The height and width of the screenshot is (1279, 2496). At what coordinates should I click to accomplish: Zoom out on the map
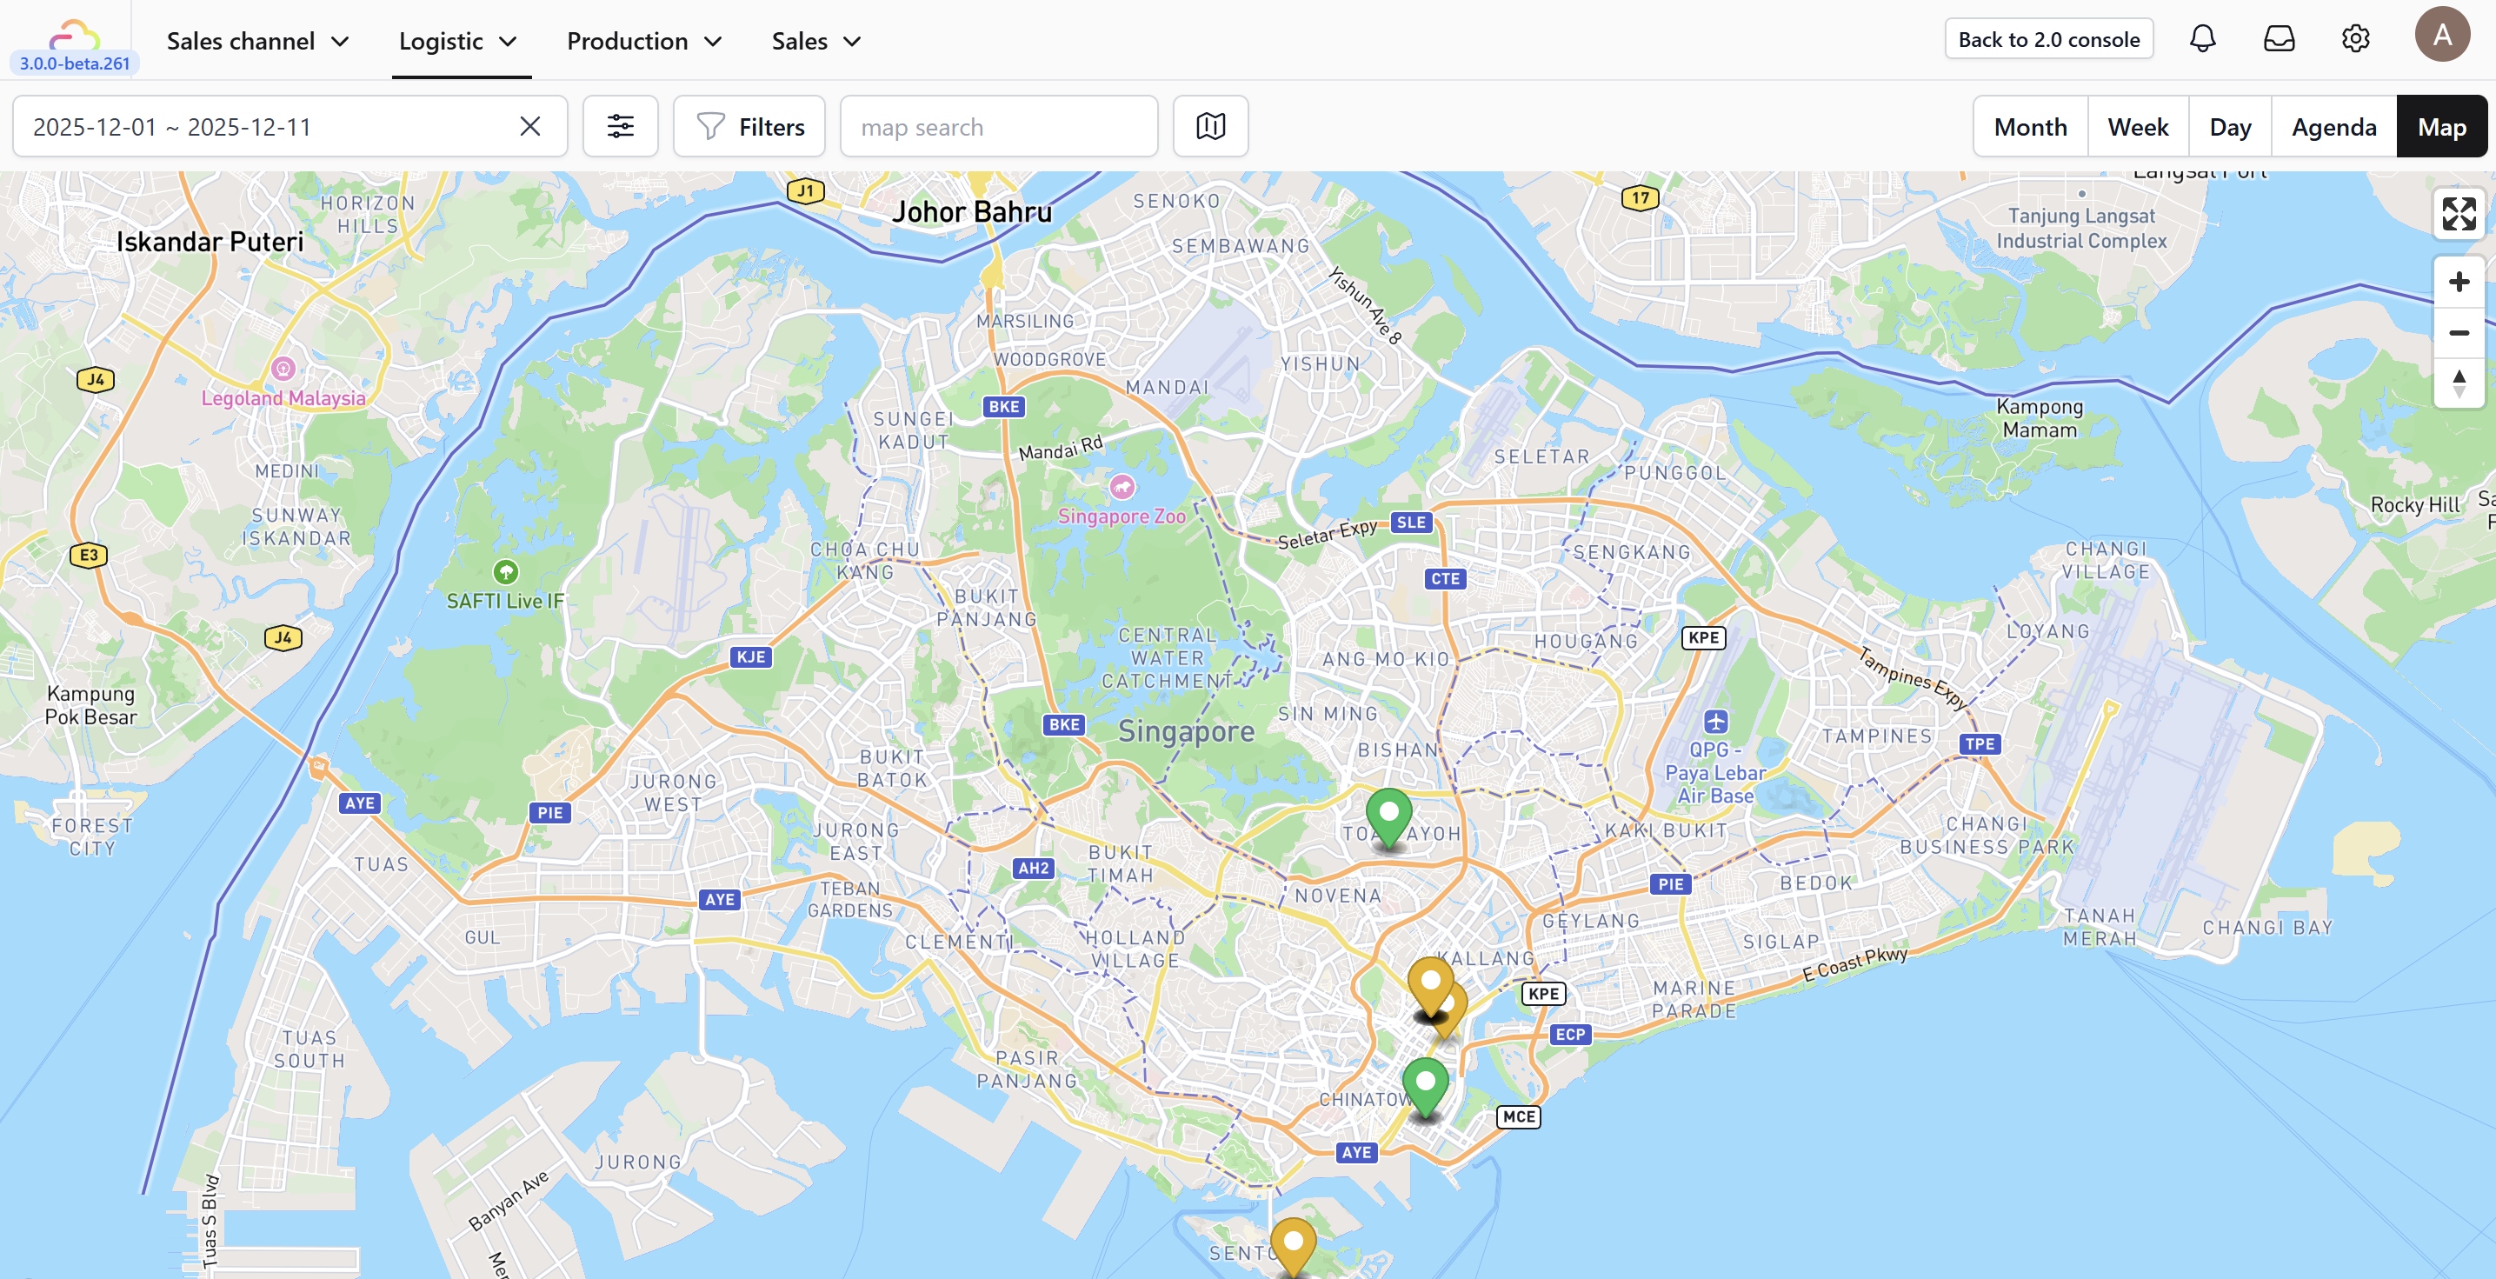point(2459,332)
